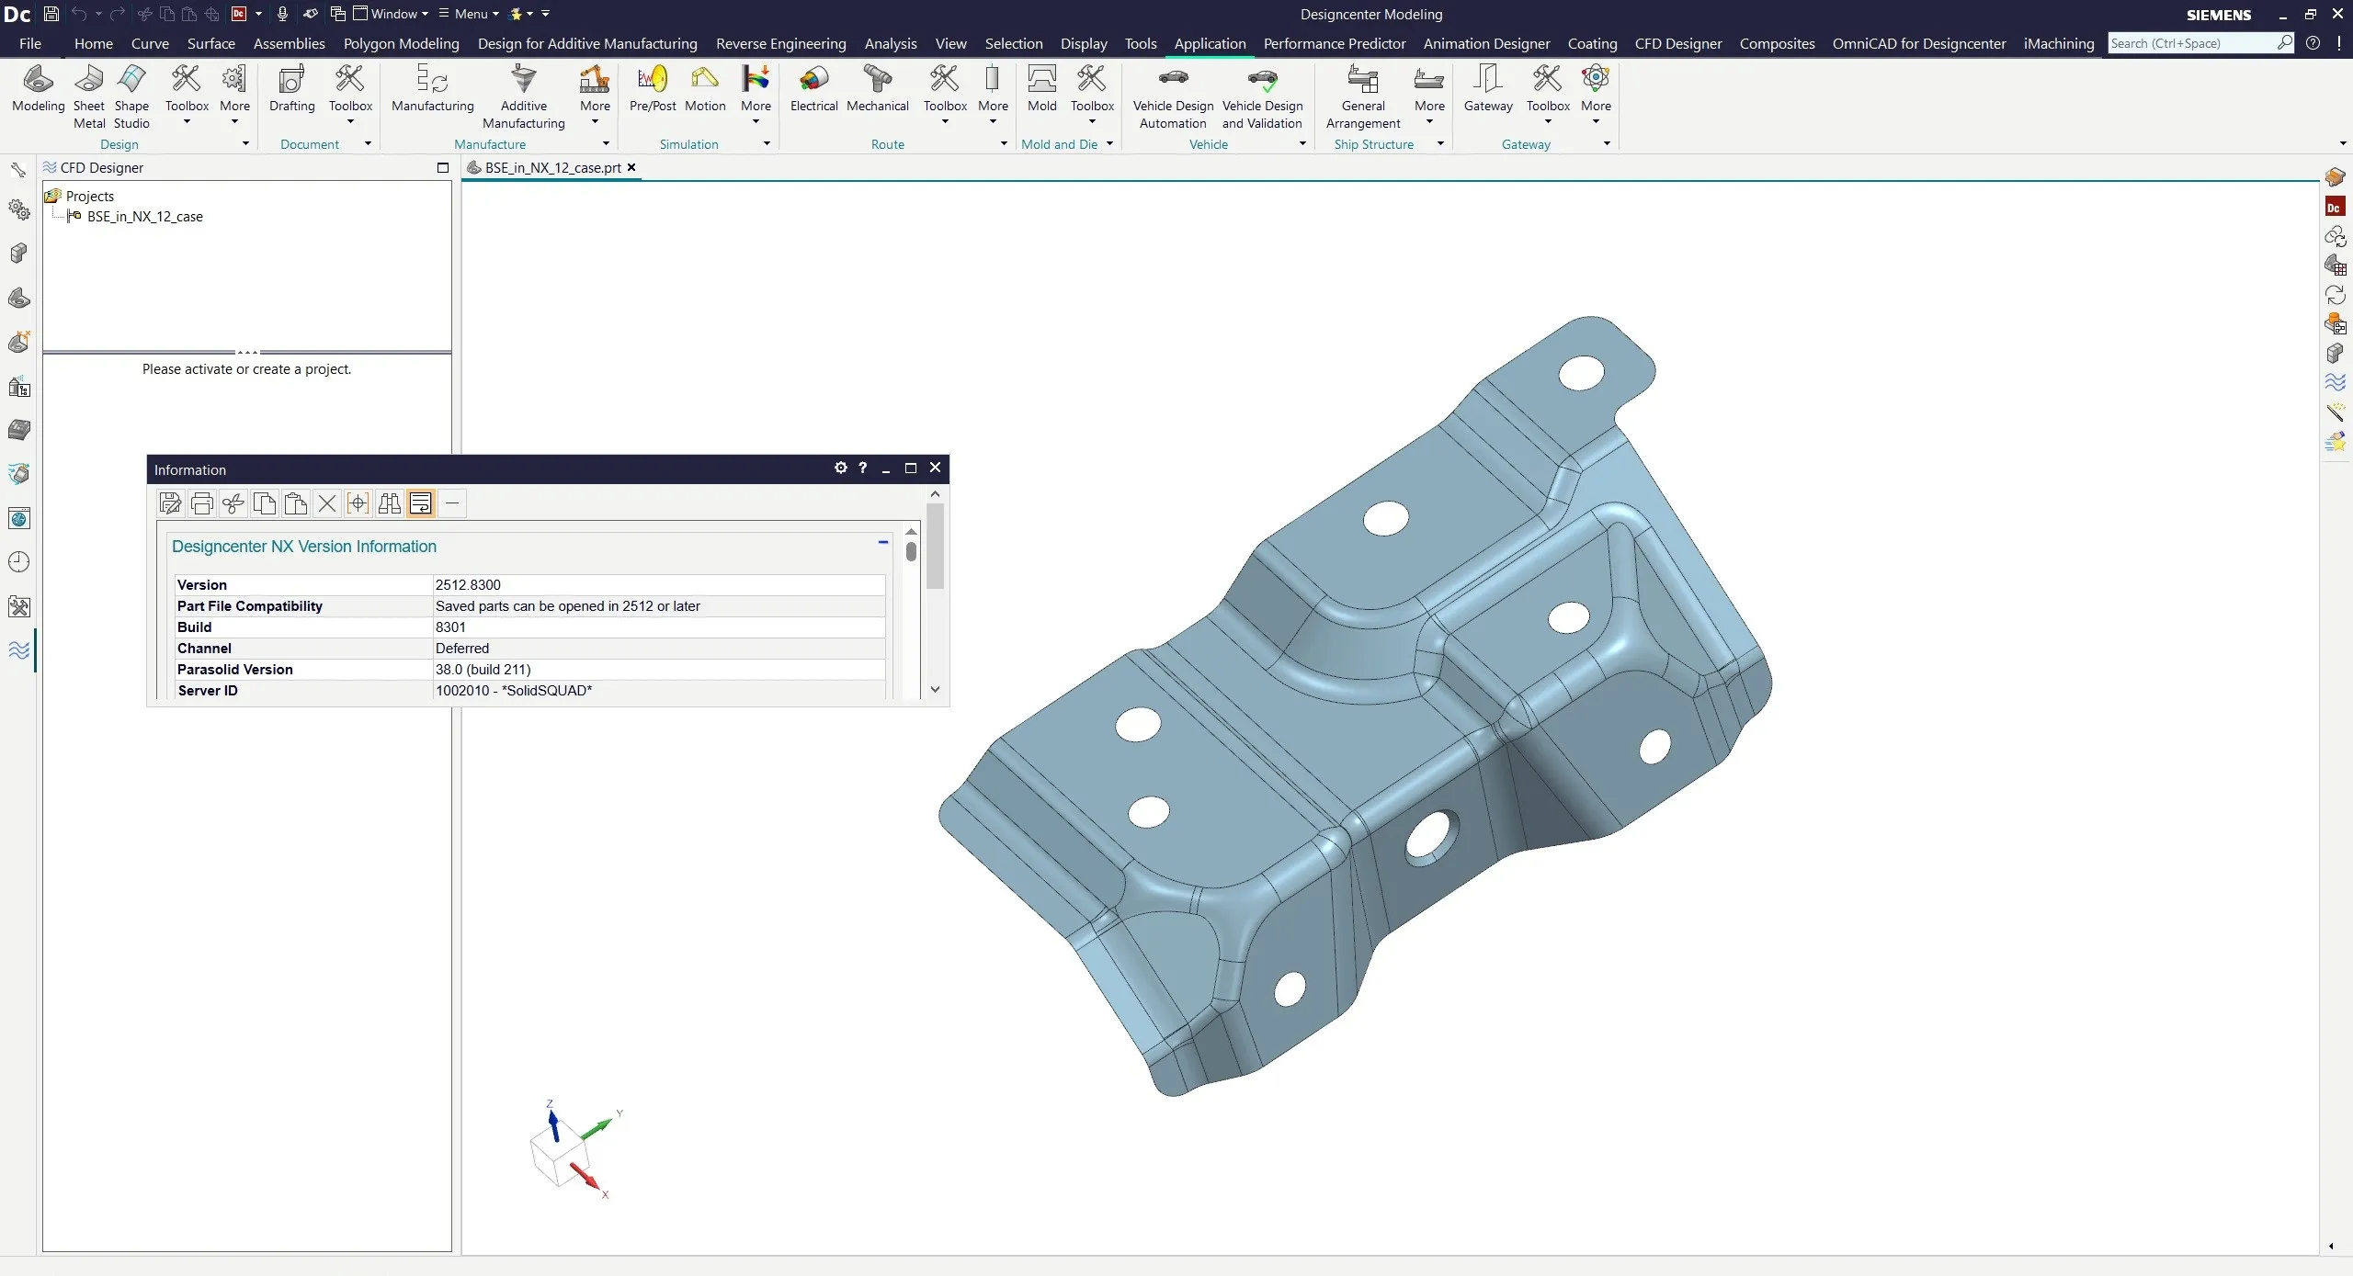Click the microphone voice command icon
2353x1276 pixels.
(x=282, y=14)
